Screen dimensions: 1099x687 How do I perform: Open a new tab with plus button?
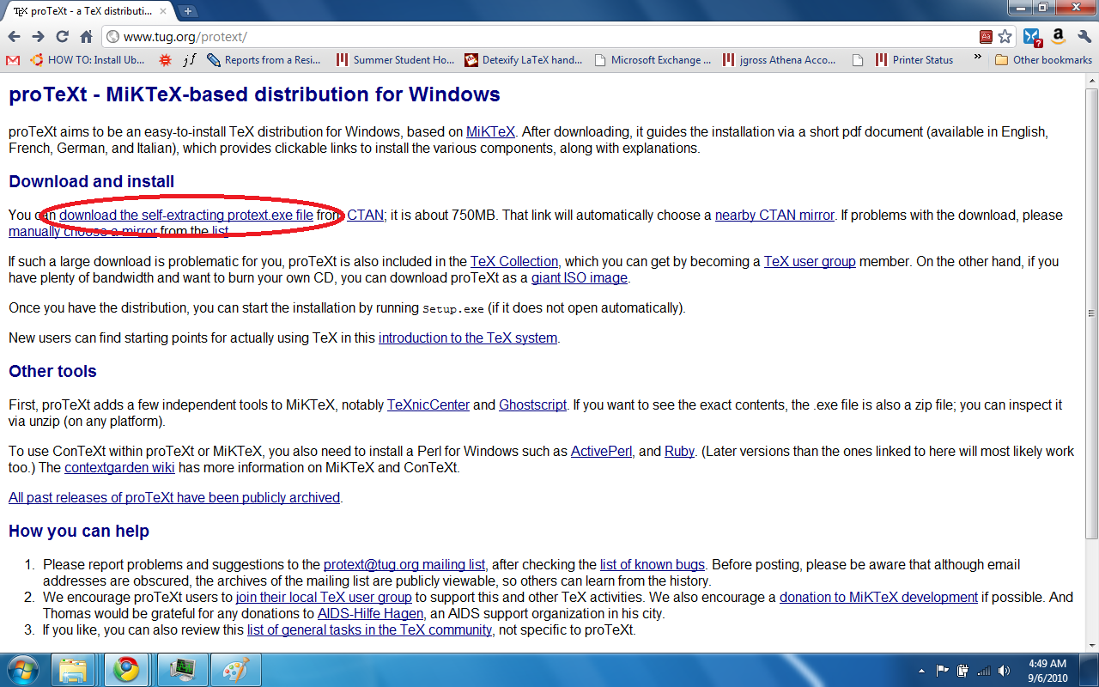click(187, 11)
